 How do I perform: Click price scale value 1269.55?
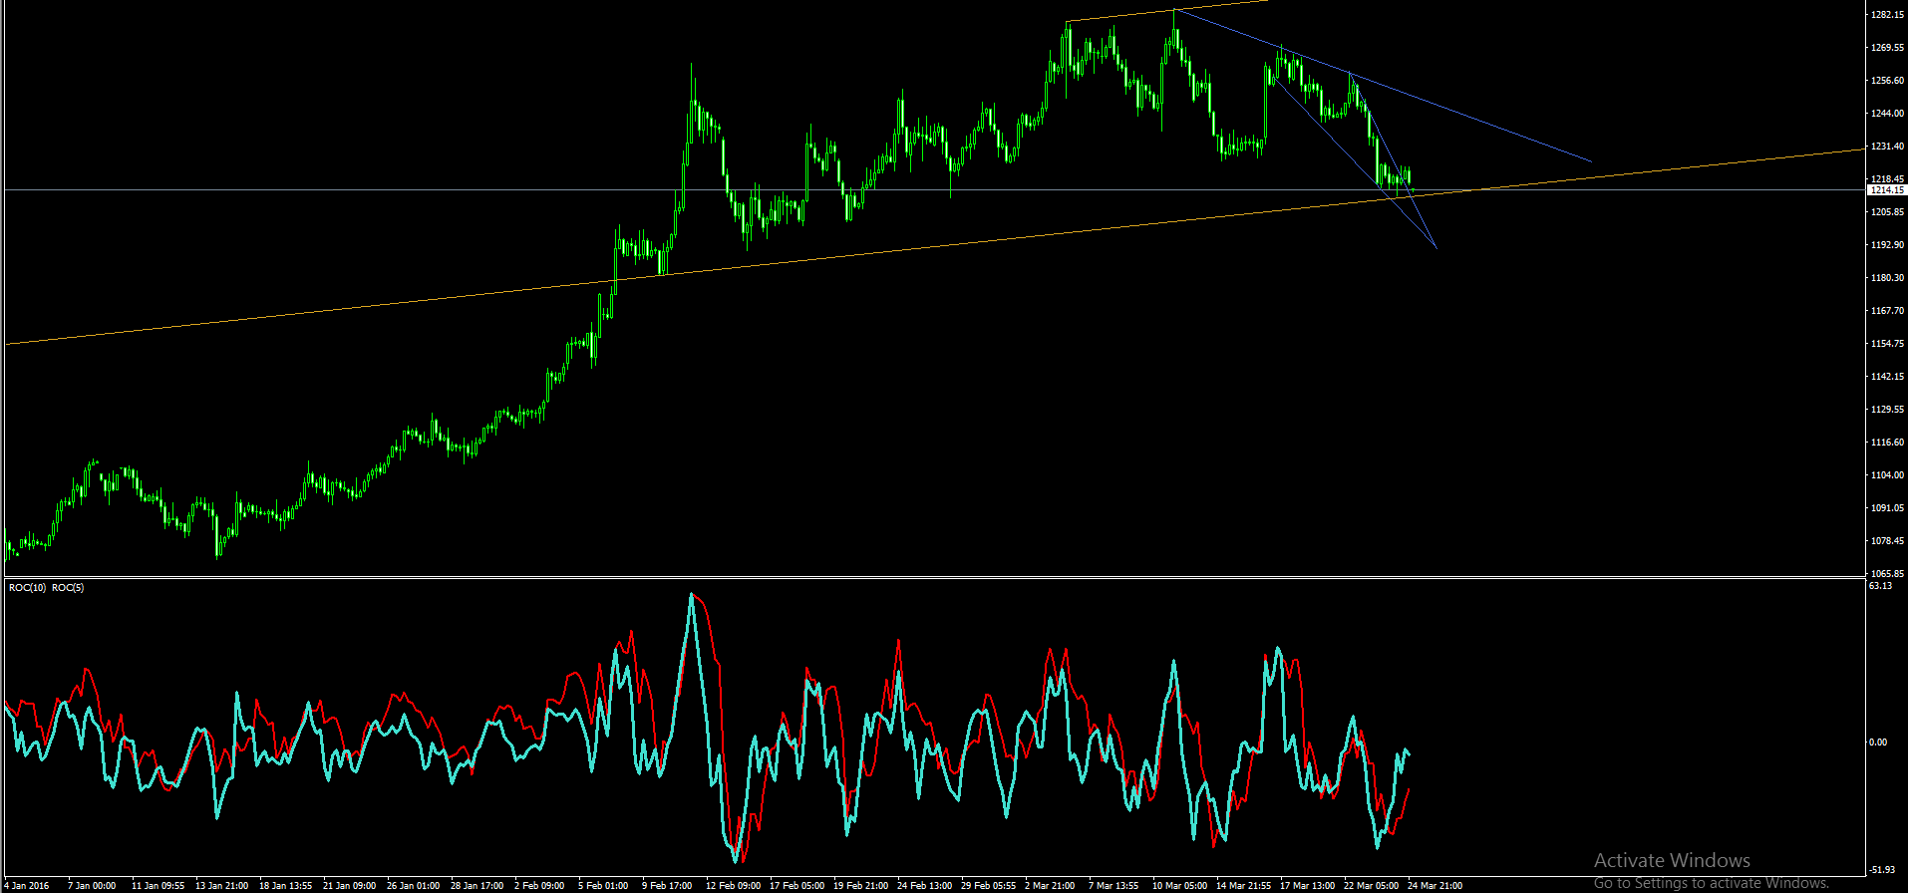pyautogui.click(x=1887, y=48)
